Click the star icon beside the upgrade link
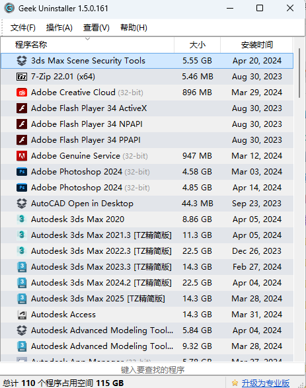This screenshot has width=306, height=388. (x=235, y=383)
